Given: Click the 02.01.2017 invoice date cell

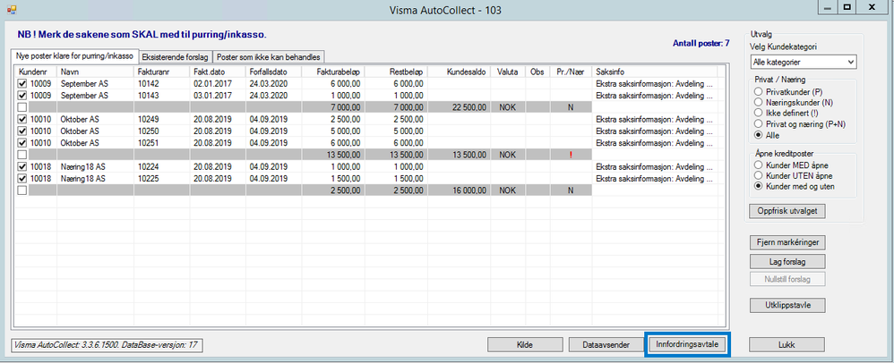Looking at the screenshot, I should point(211,84).
